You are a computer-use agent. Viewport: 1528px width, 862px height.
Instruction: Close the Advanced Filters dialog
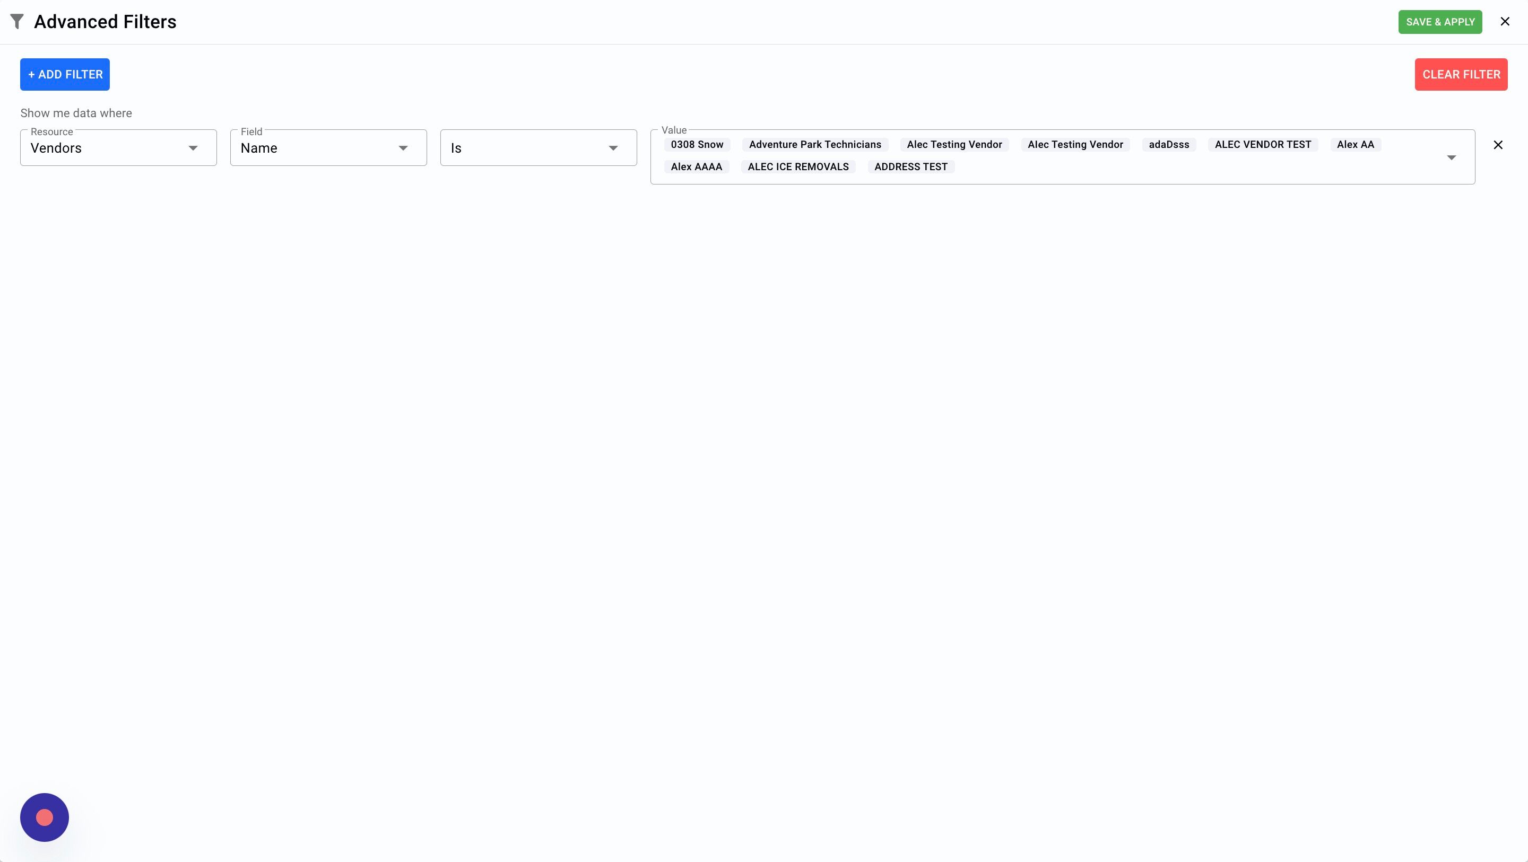1504,22
